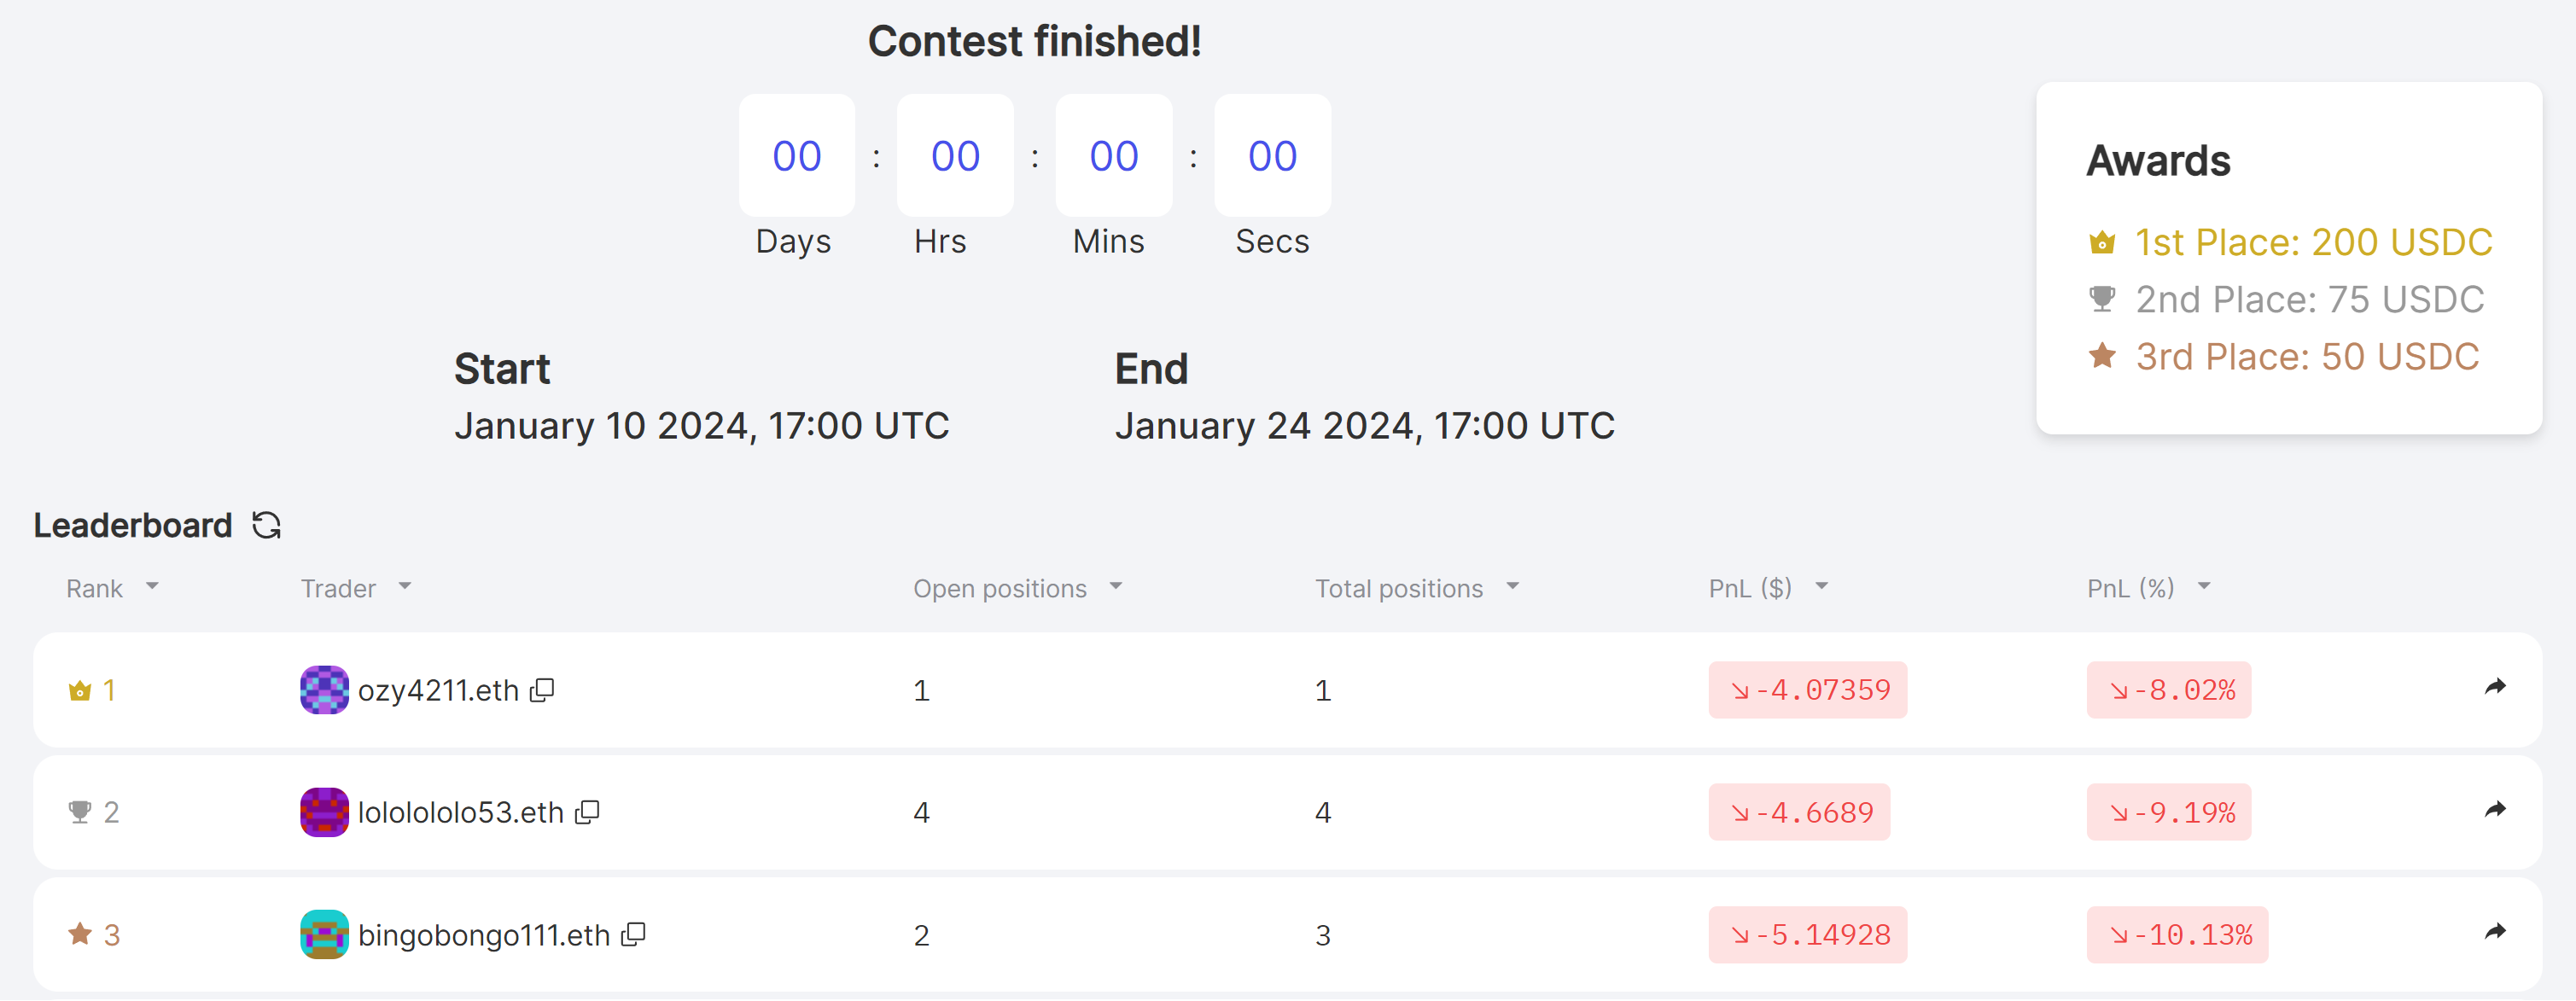Copy lolFlololo53.eth address with the copy icon
The width and height of the screenshot is (2576, 1001).
click(587, 812)
